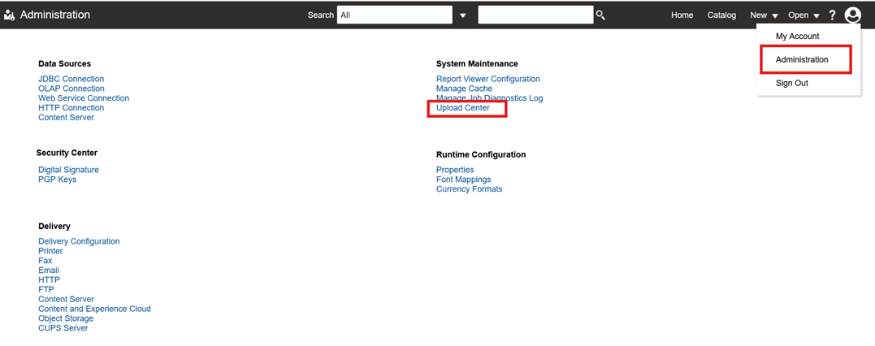Open Runtime Configuration Properties link

tap(455, 170)
